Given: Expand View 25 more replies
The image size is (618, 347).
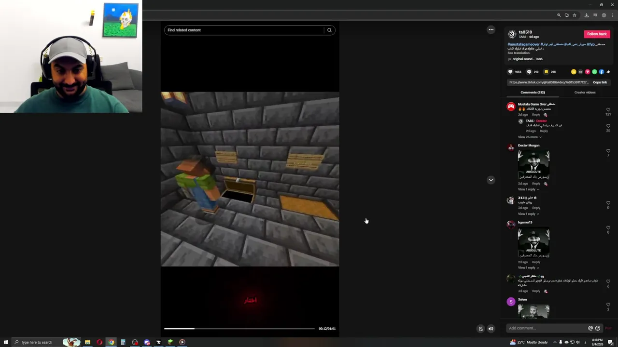Looking at the screenshot, I should tap(530, 137).
